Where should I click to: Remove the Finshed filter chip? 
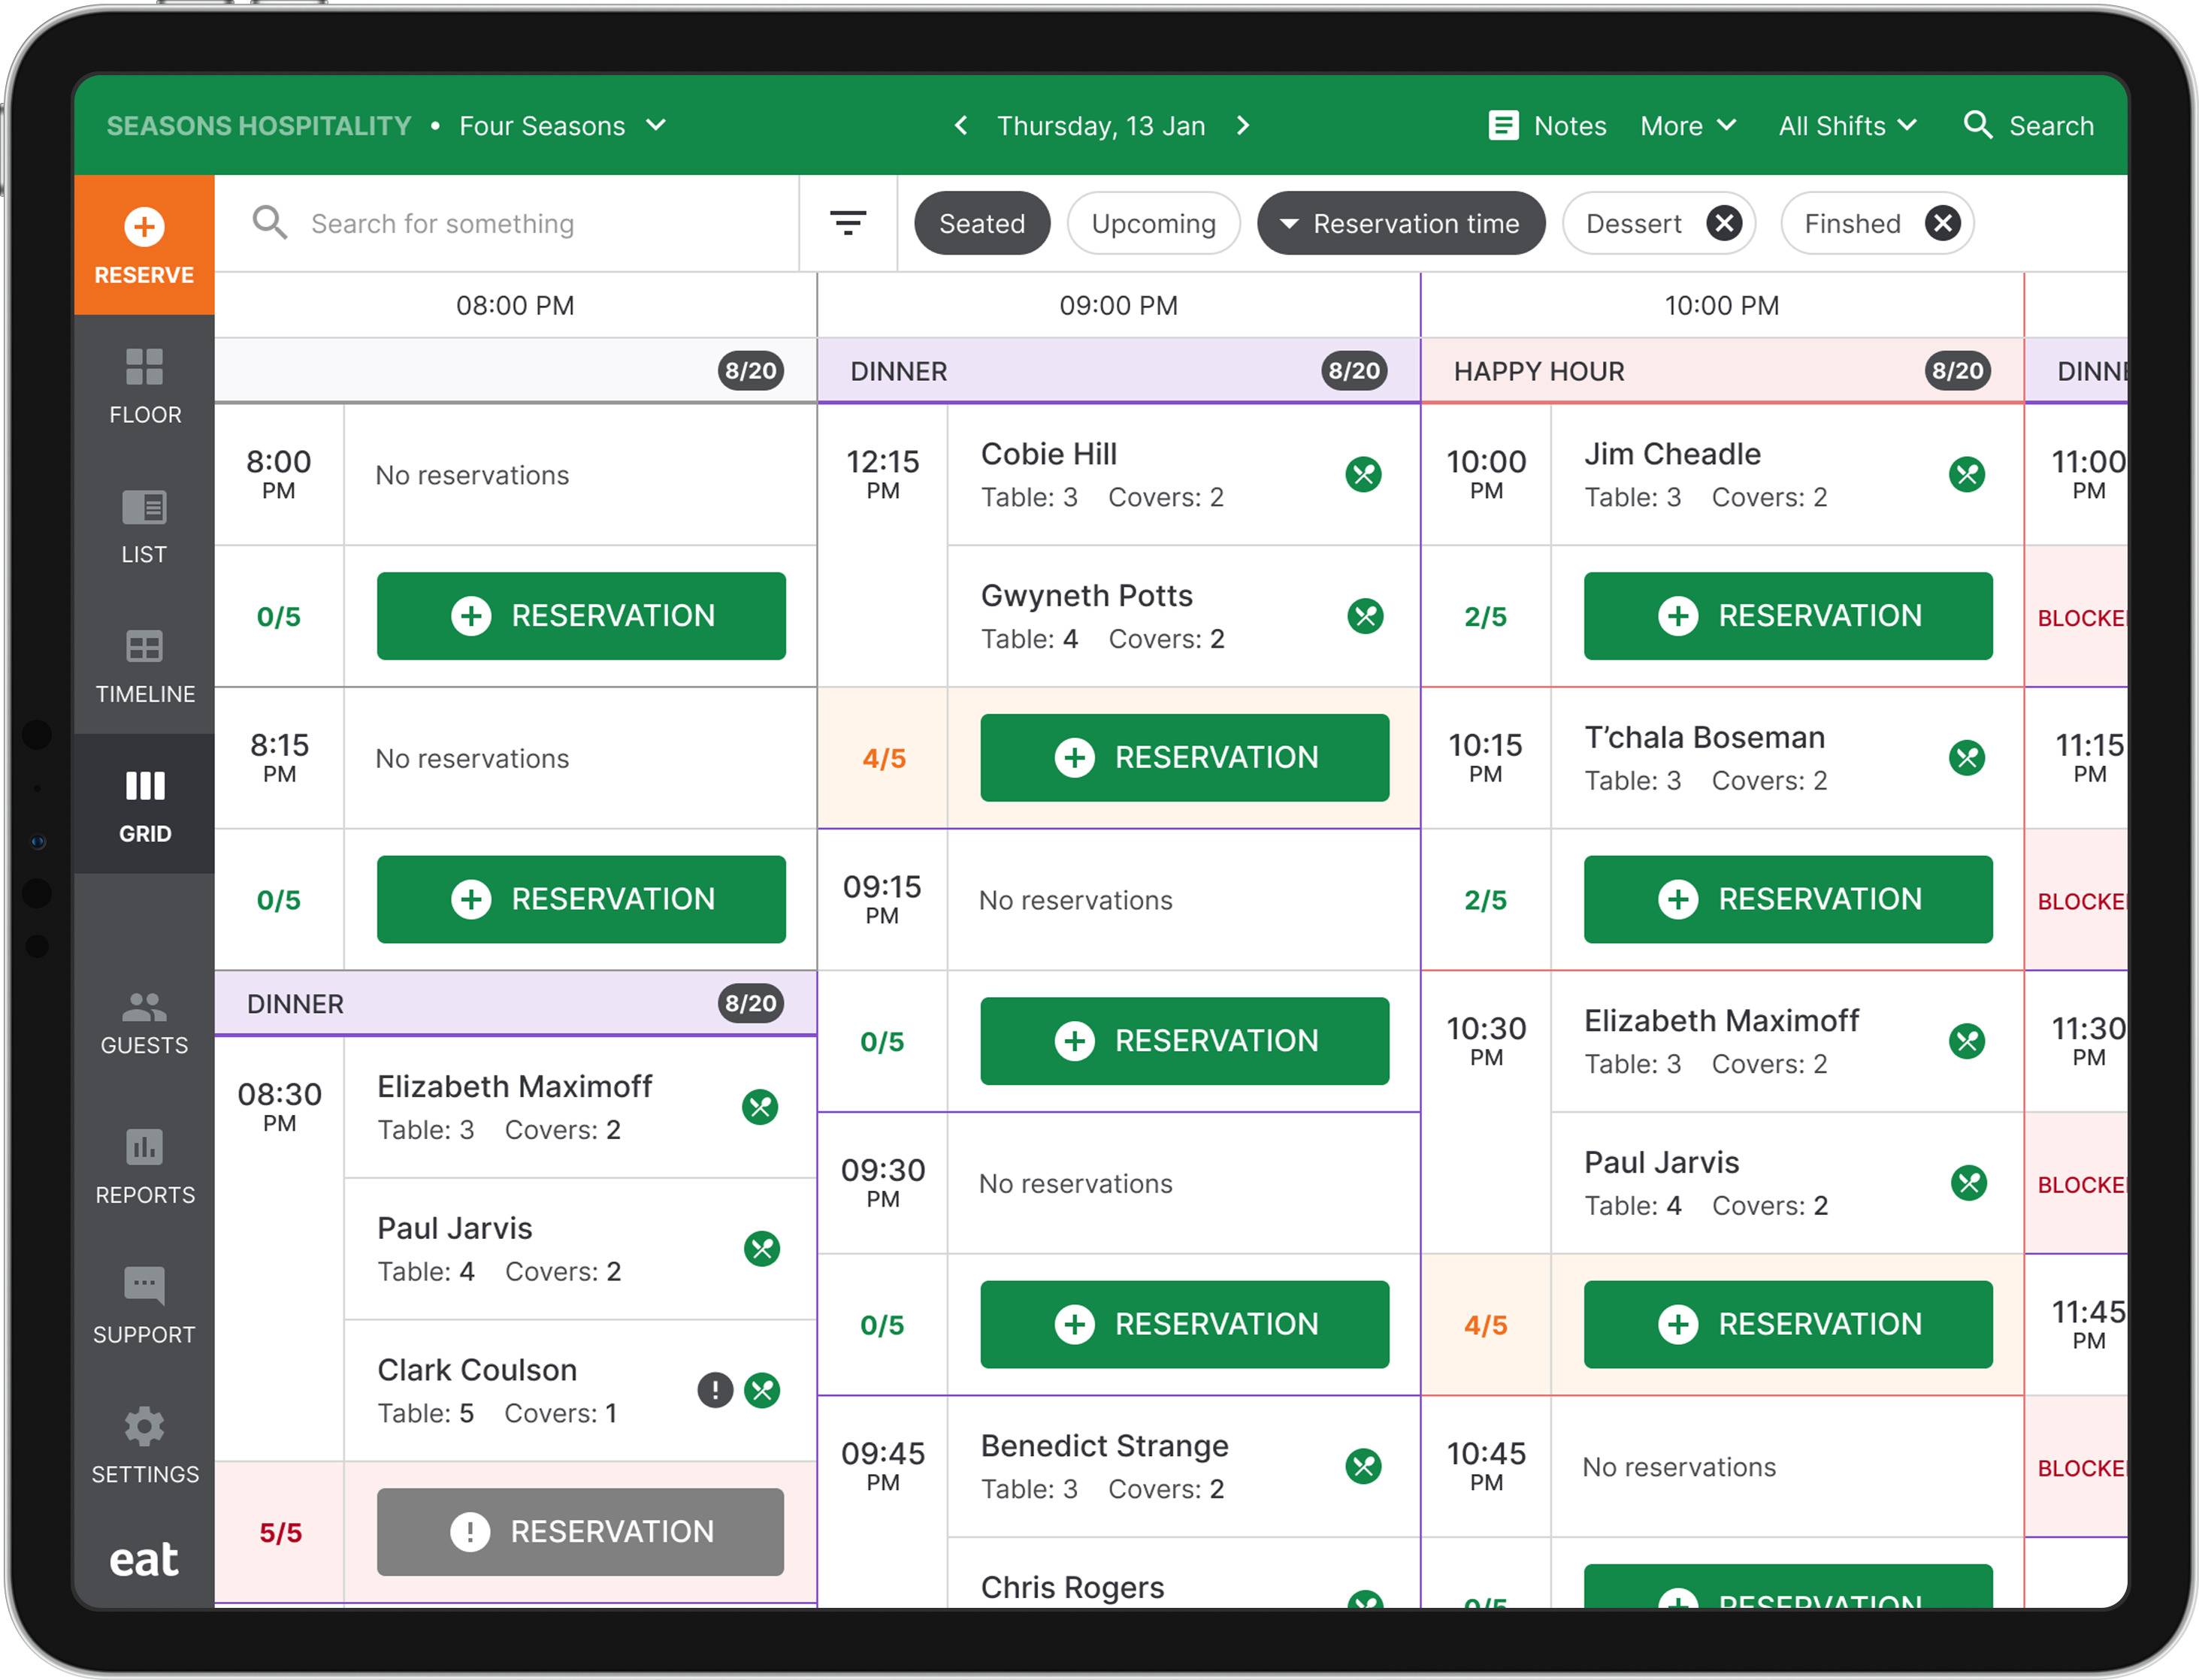pyautogui.click(x=1941, y=223)
